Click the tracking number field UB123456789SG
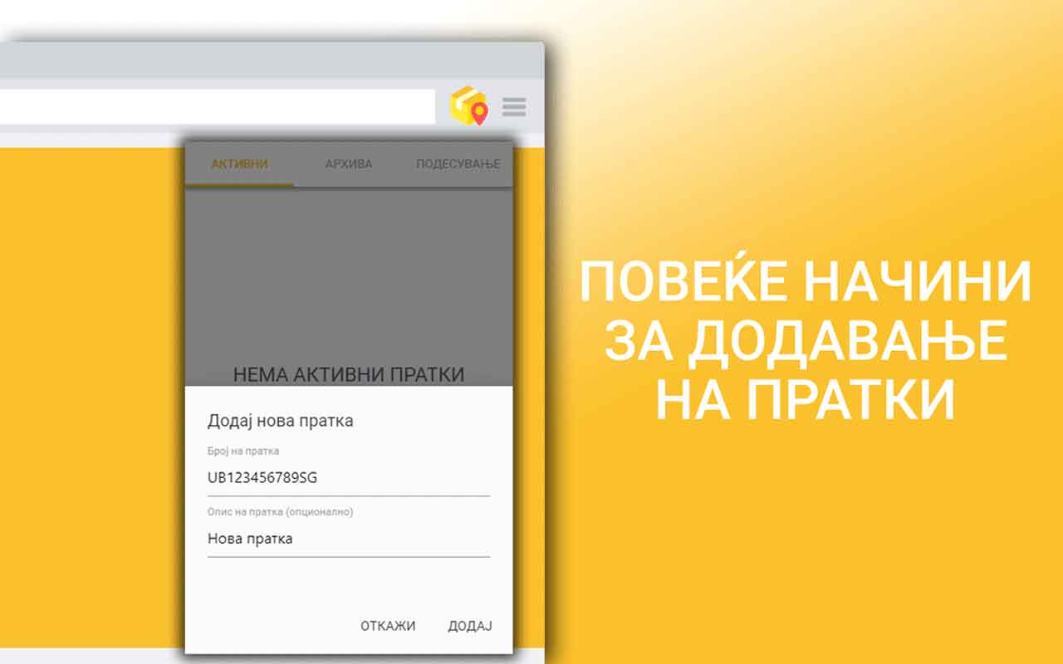Viewport: 1063px width, 664px height. point(349,479)
